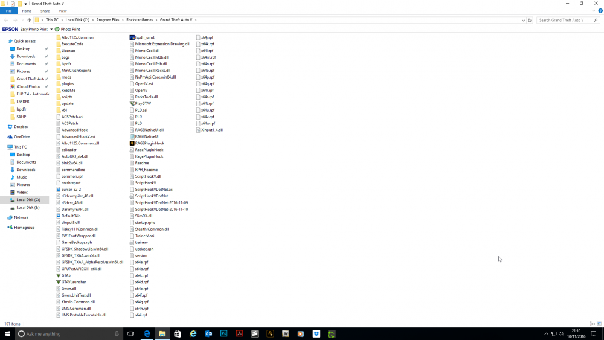This screenshot has height=340, width=604.
Task: Open Microsoft Edge from the taskbar
Action: point(147,334)
